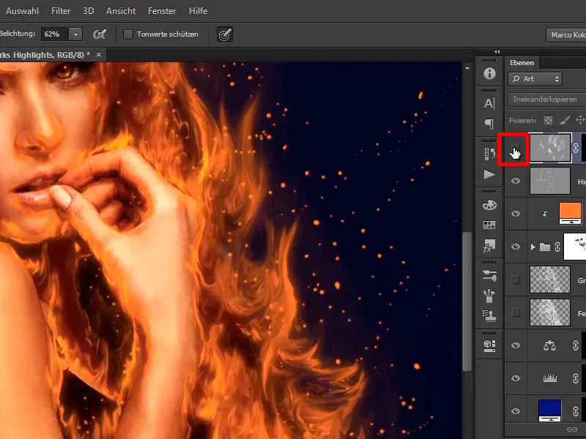Image resolution: width=586 pixels, height=439 pixels.
Task: Open the Belichtung percentage dropdown arrow
Action: 75,34
